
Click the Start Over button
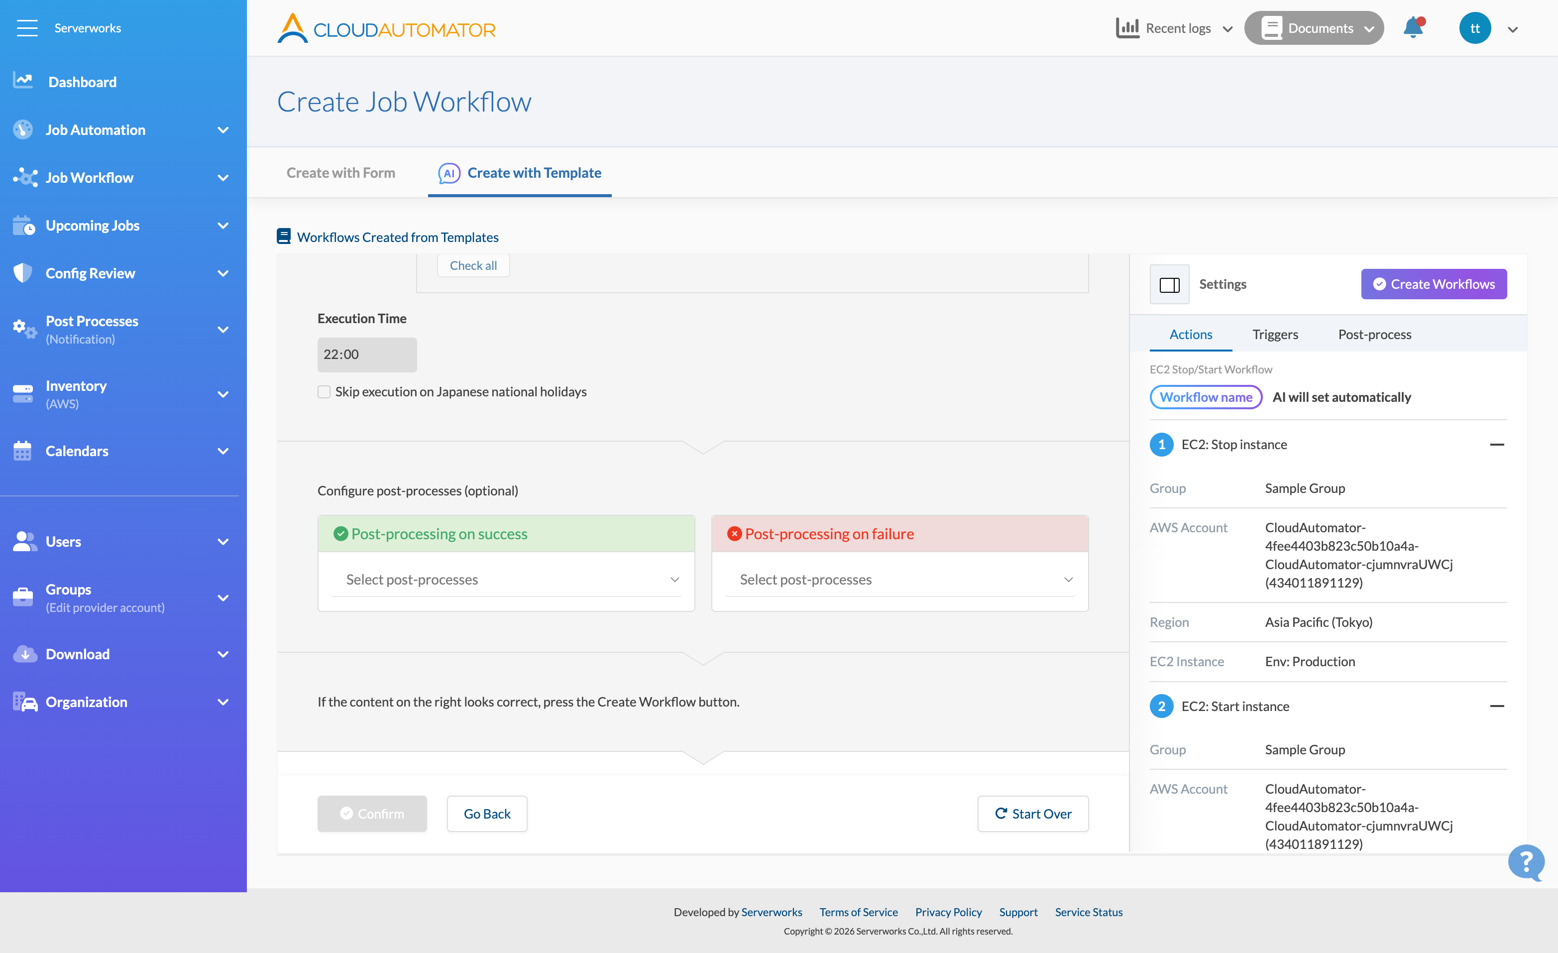[1033, 814]
